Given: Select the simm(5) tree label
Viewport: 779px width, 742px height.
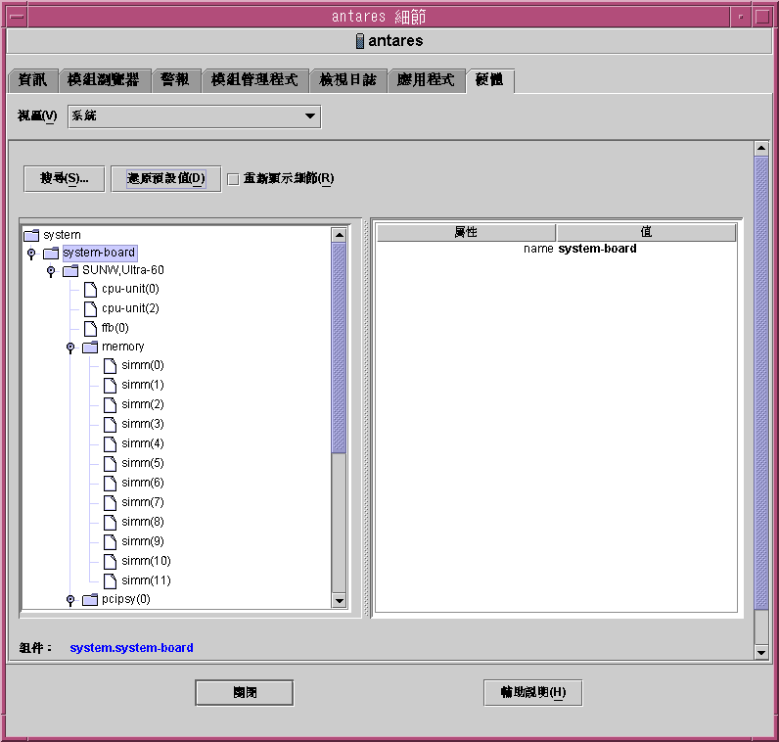Looking at the screenshot, I should (x=143, y=463).
